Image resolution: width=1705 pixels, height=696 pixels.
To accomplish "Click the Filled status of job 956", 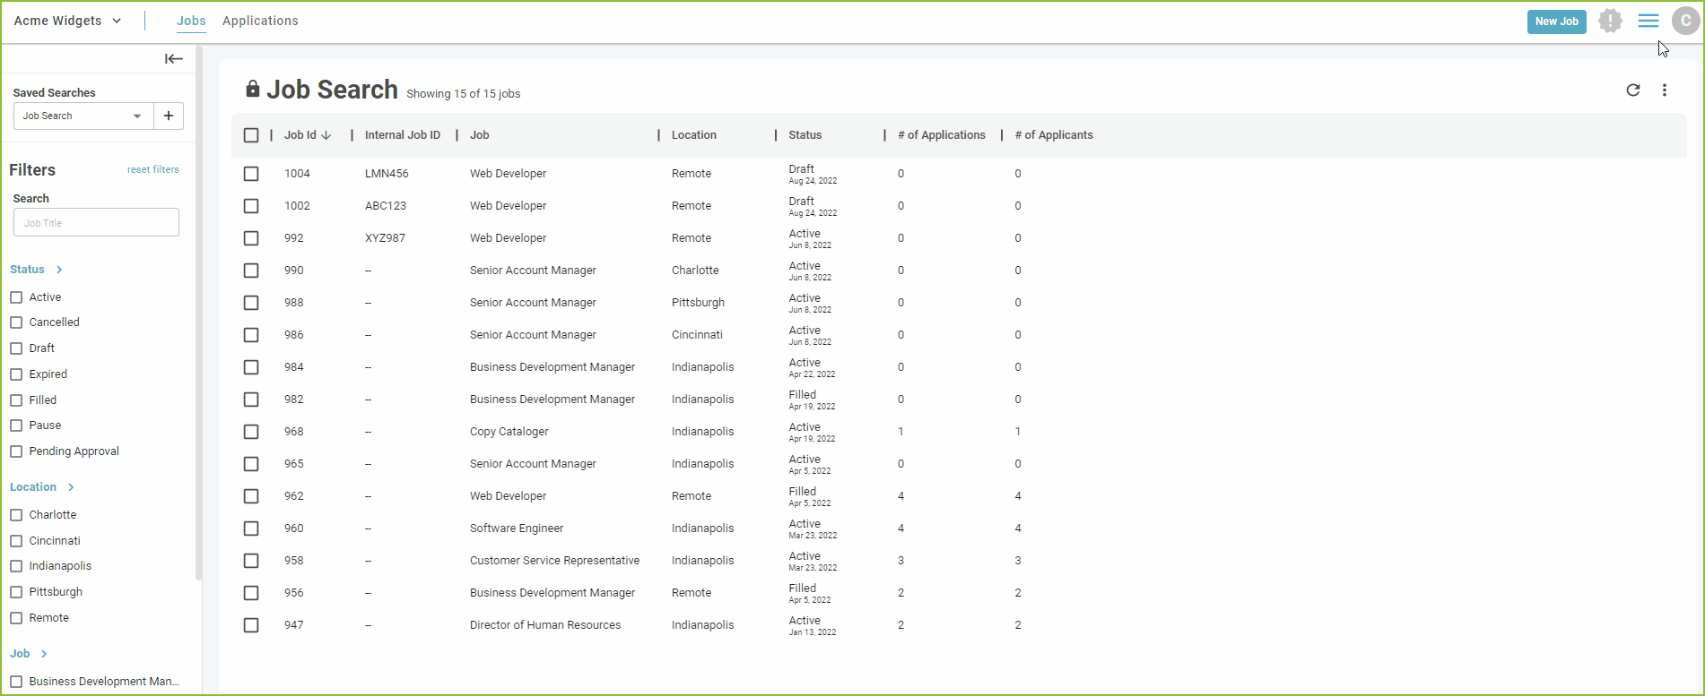I will coord(803,589).
